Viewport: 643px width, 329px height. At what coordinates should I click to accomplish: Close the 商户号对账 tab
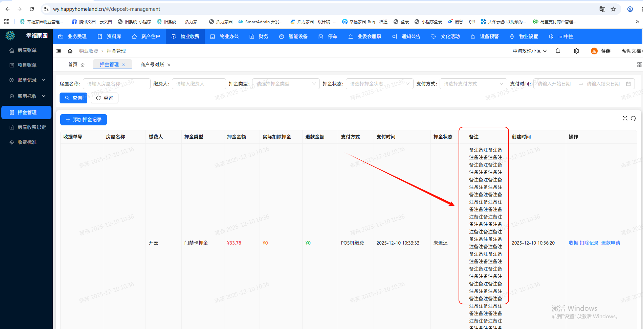pos(169,65)
